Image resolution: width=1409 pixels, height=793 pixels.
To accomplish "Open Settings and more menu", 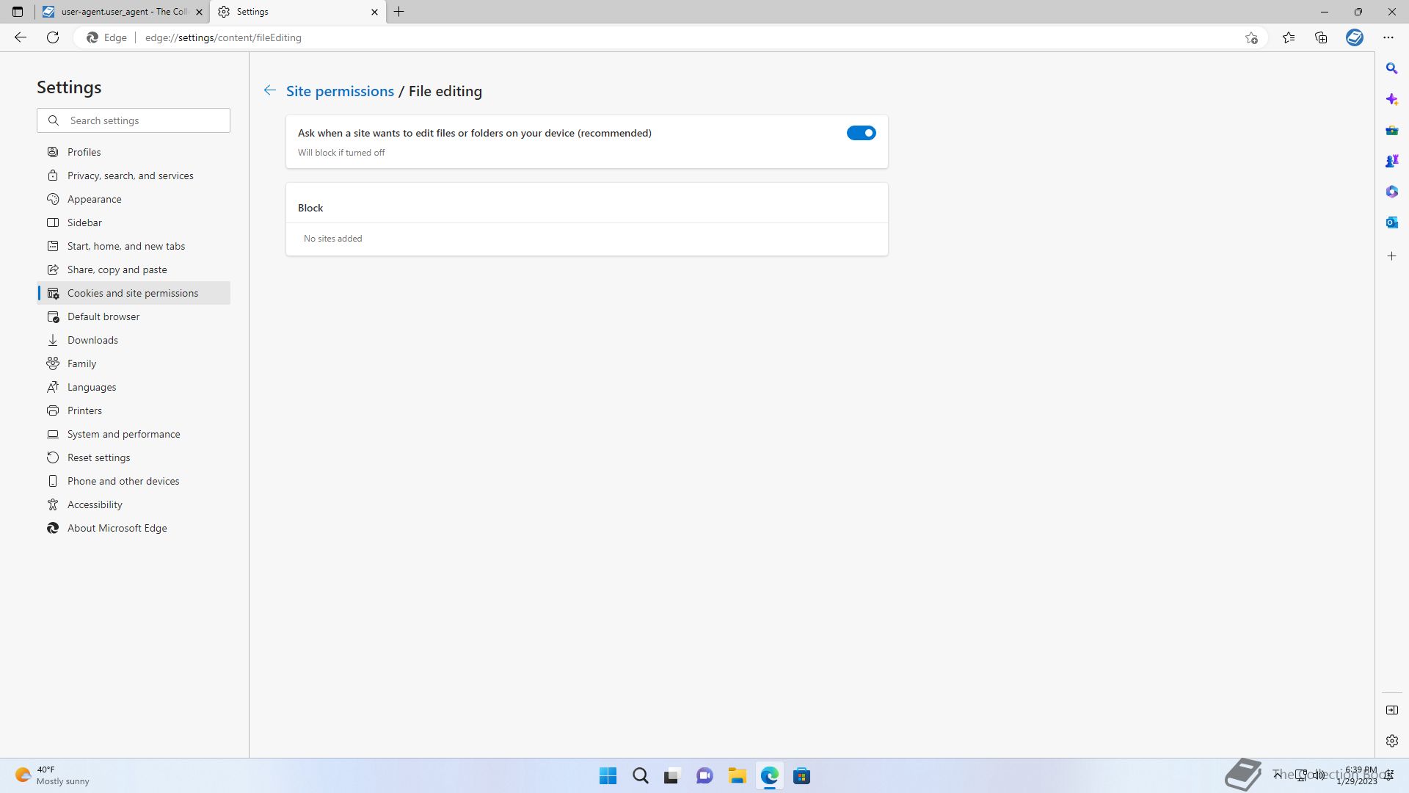I will [1388, 37].
